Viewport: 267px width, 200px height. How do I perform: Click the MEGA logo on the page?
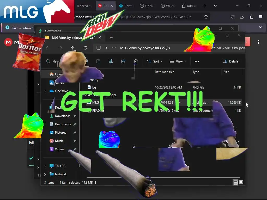click(x=8, y=42)
